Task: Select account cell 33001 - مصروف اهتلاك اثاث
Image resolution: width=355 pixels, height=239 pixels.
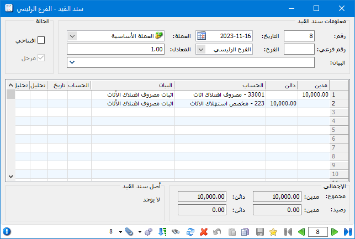Action: point(220,94)
